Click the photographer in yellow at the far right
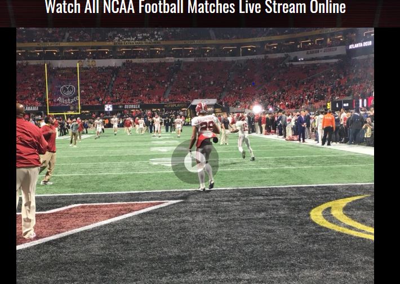The width and height of the screenshot is (400, 284). click(x=368, y=131)
